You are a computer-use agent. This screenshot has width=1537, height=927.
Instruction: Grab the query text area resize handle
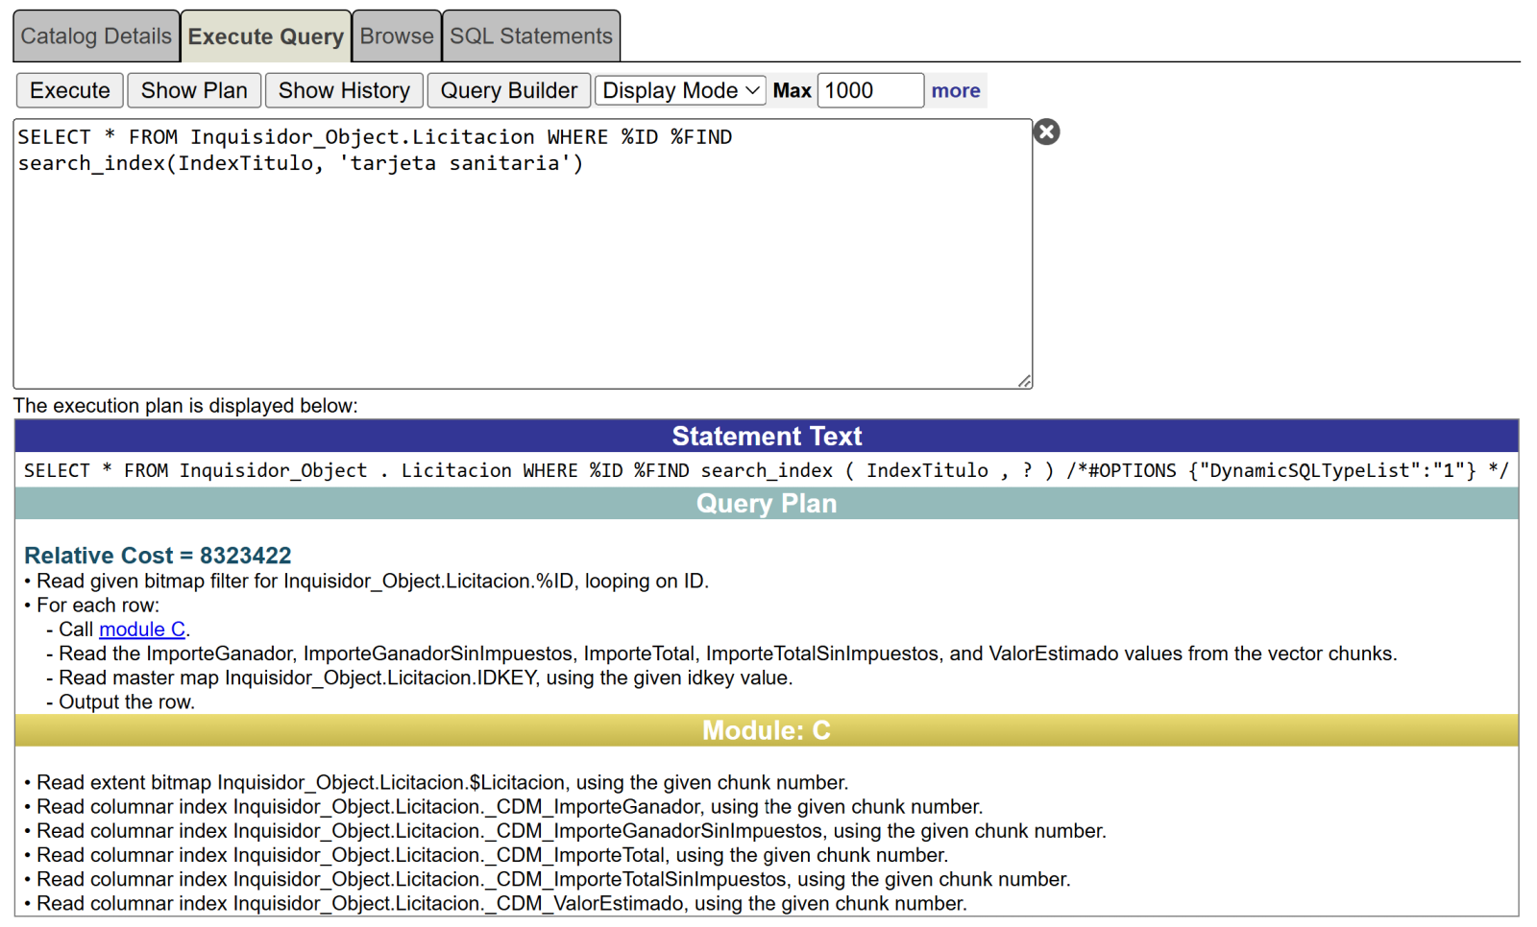coord(1024,381)
